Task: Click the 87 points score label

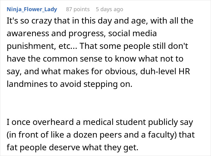Action: click(x=78, y=9)
